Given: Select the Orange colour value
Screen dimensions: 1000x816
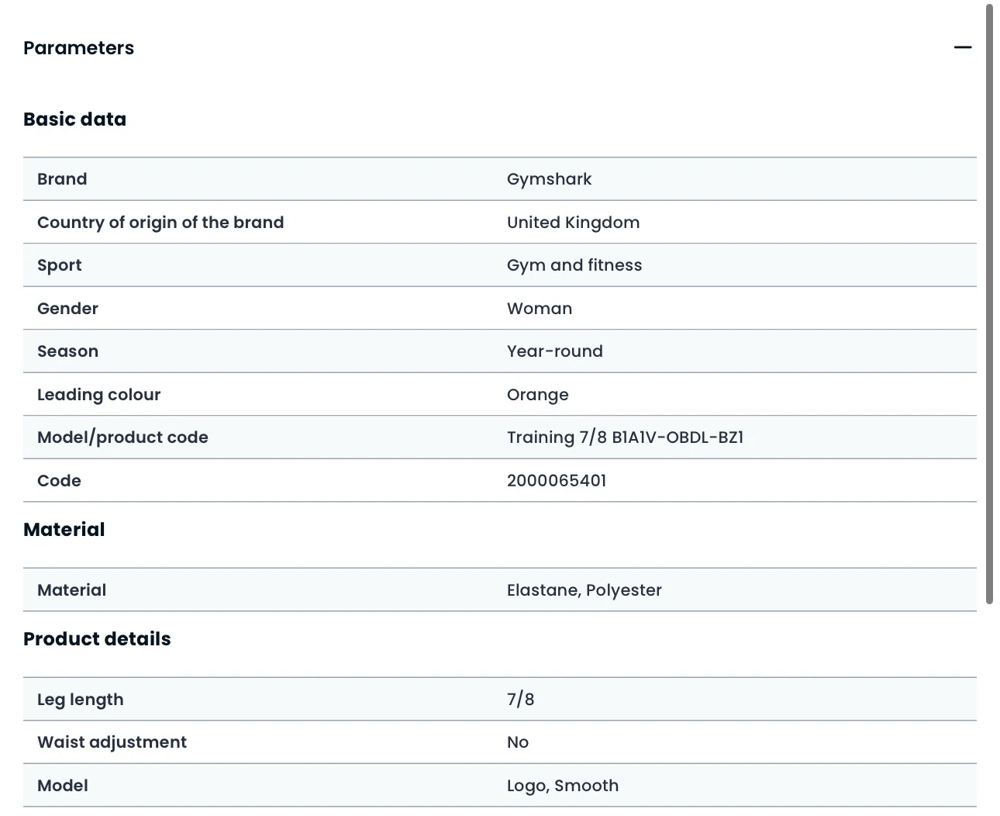Looking at the screenshot, I should tap(538, 395).
